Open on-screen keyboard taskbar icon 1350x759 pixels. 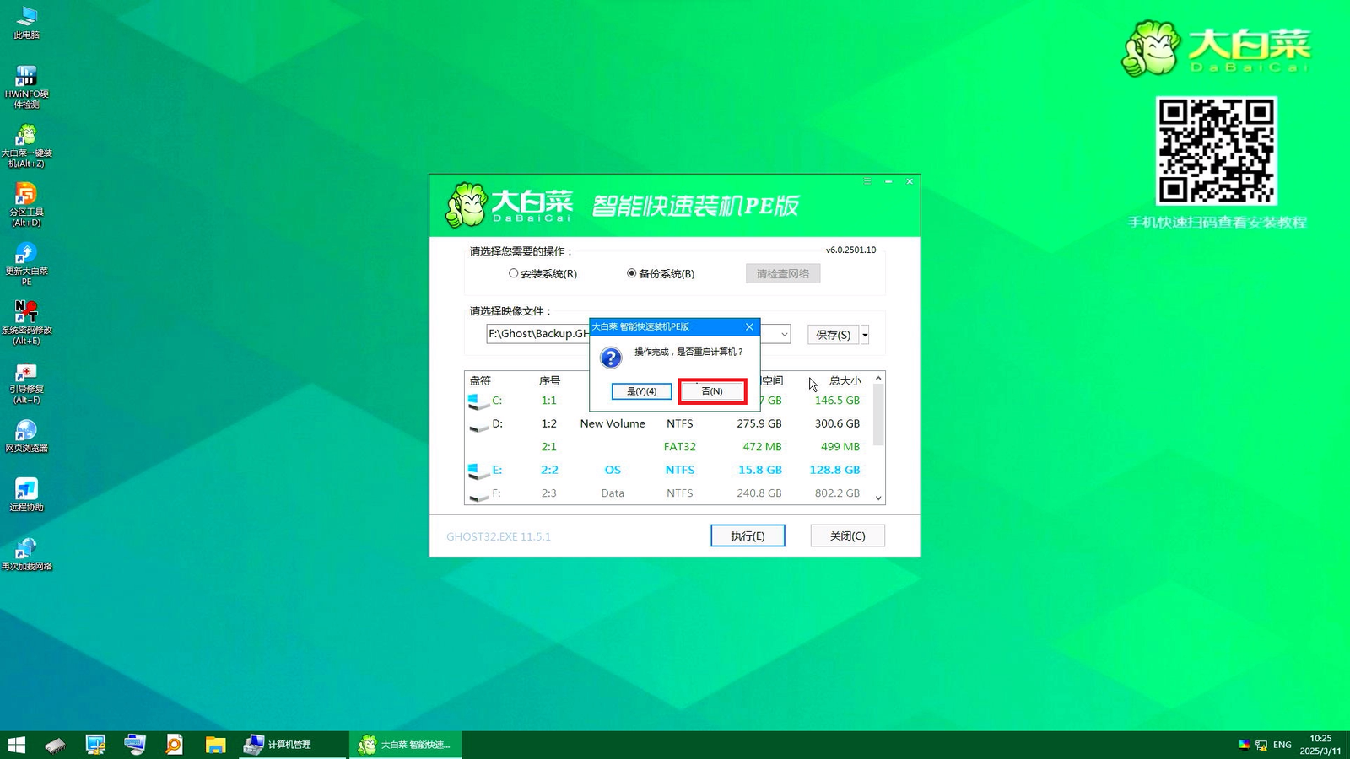(135, 745)
